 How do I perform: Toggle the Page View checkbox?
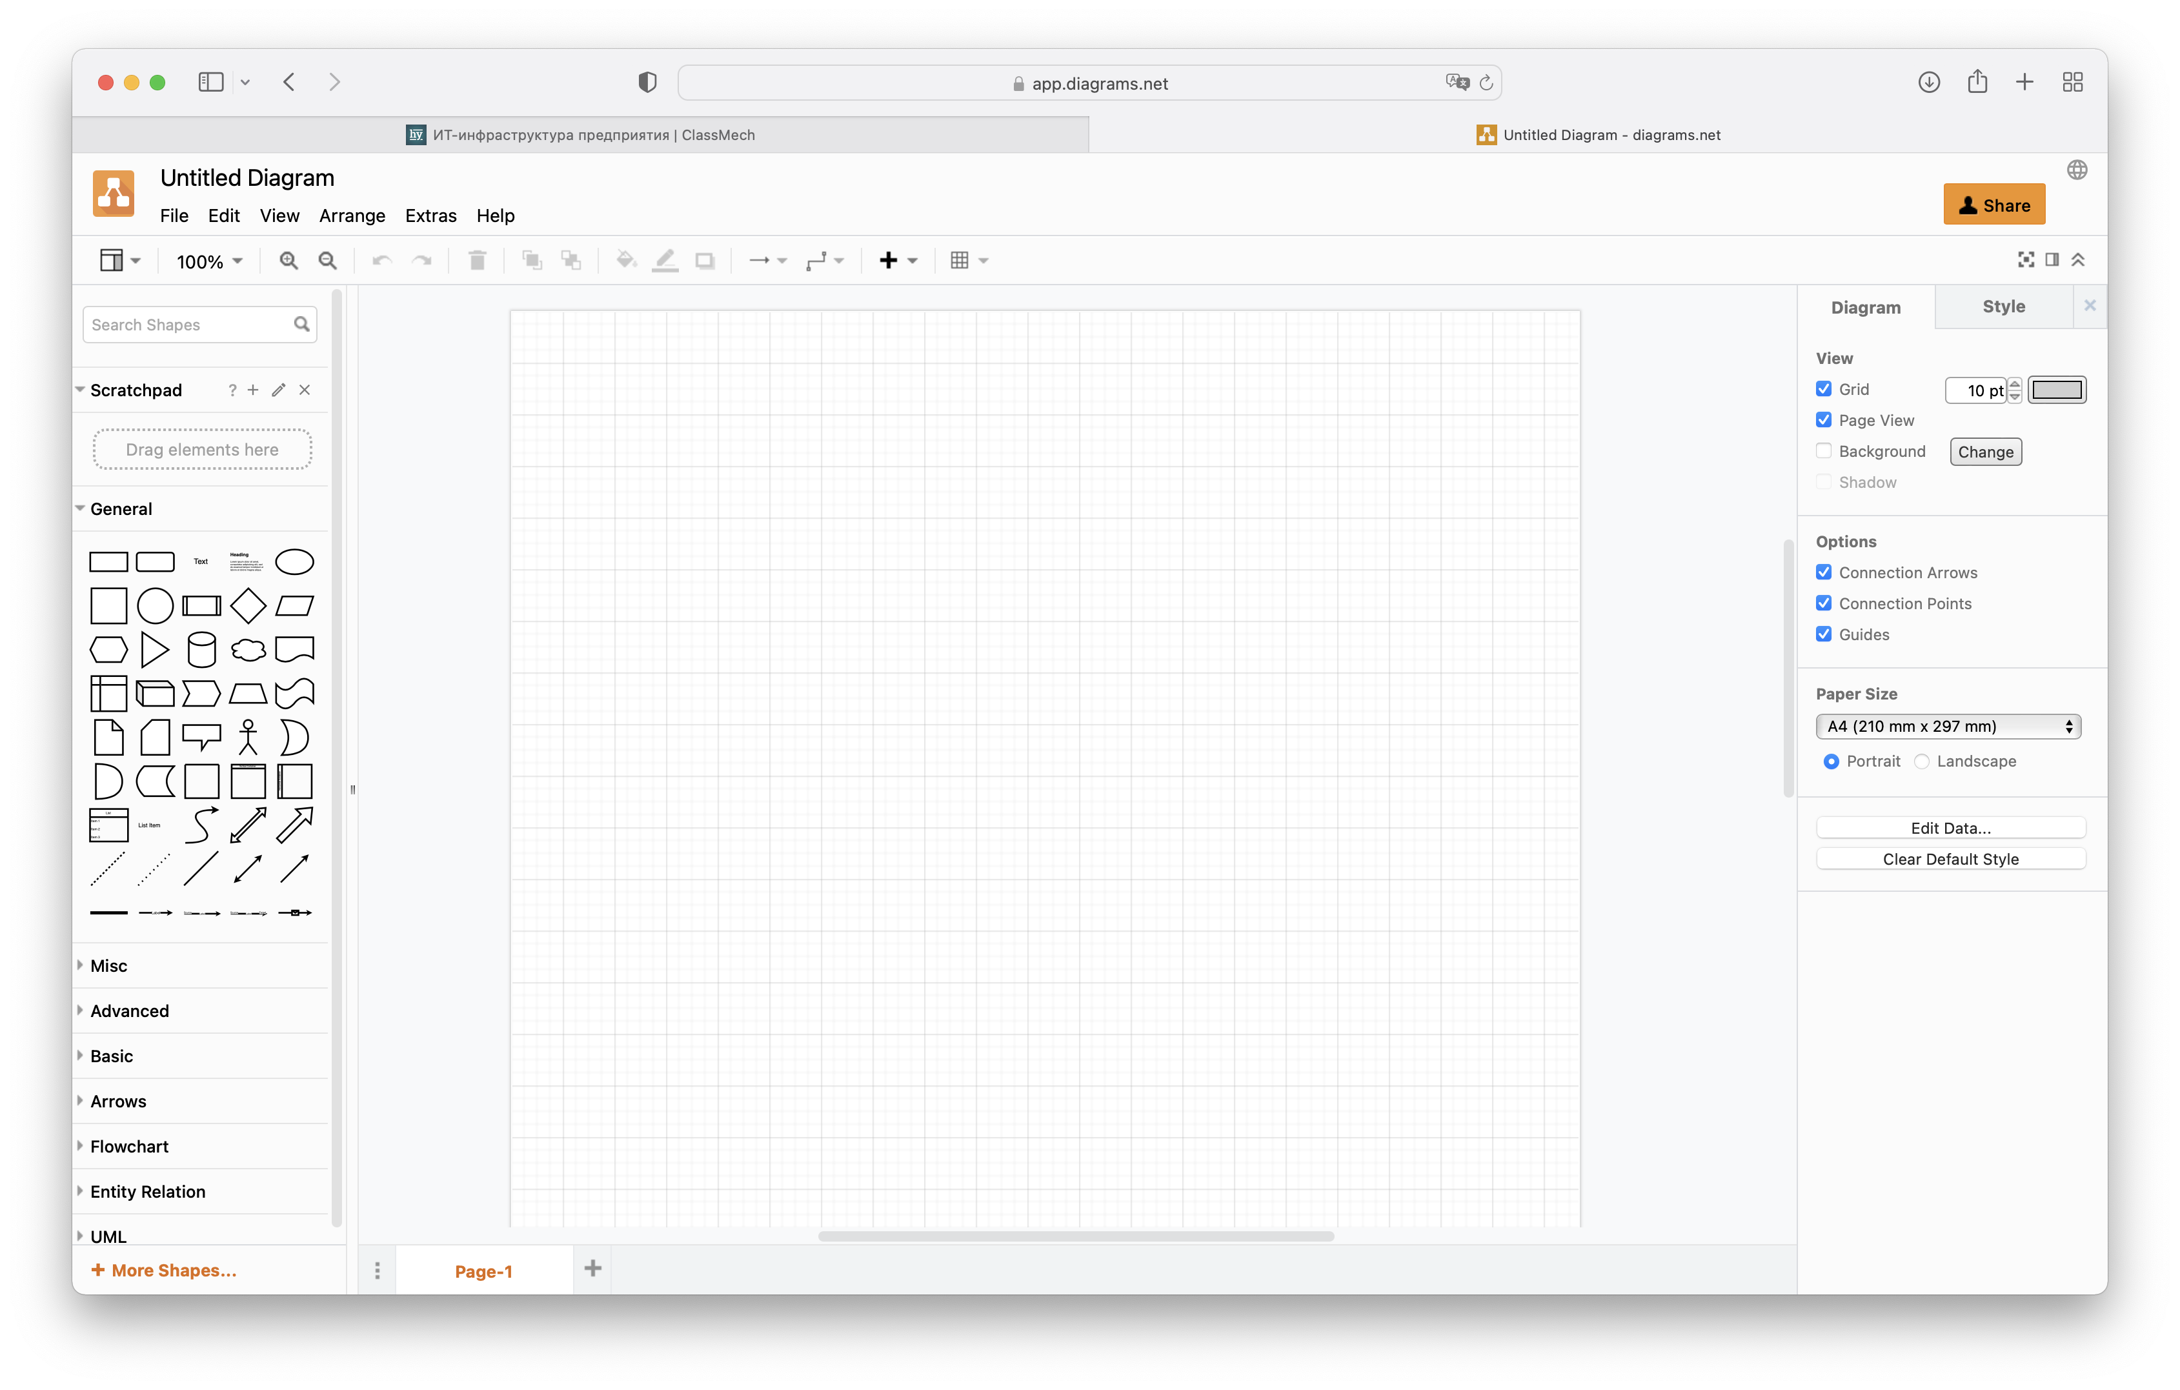click(1823, 420)
